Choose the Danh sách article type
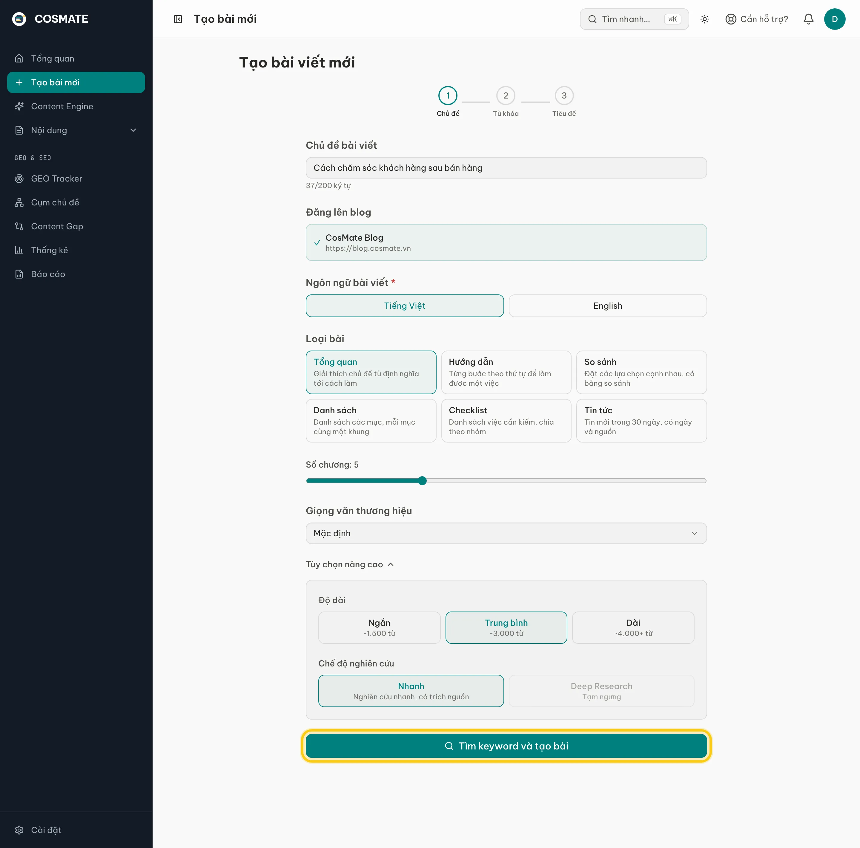This screenshot has width=860, height=848. [x=370, y=420]
